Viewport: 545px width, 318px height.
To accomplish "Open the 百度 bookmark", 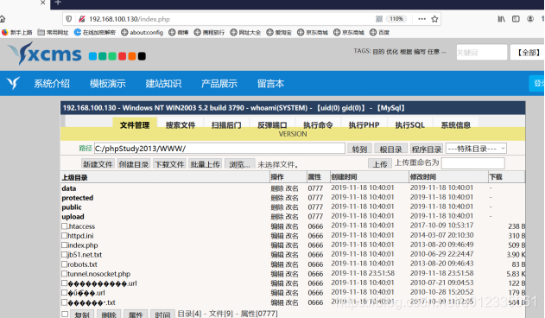I will click(x=379, y=32).
